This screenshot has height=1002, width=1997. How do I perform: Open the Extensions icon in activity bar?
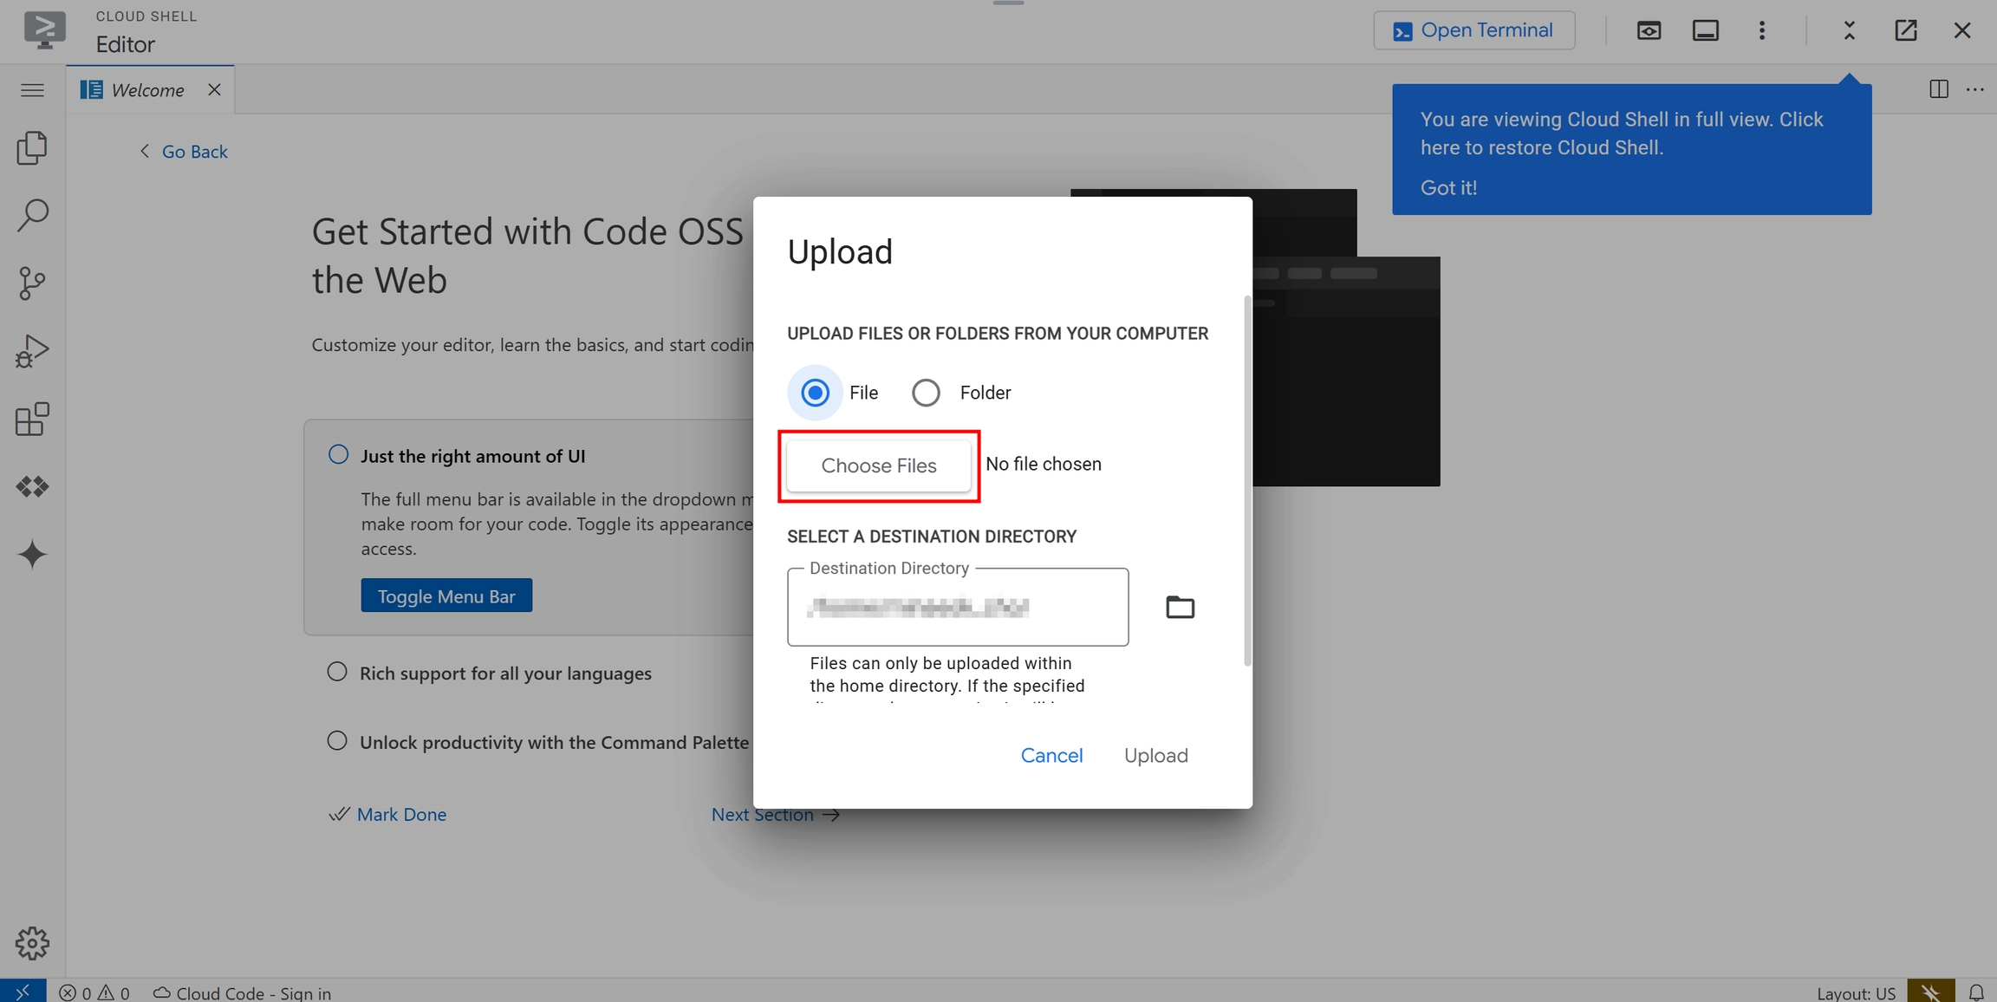(32, 420)
